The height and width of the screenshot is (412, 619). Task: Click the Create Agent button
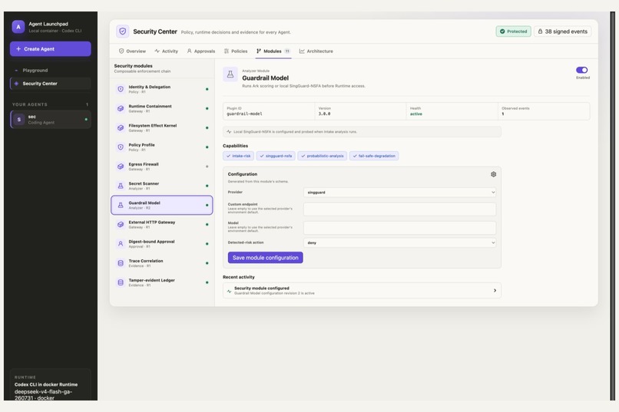[51, 49]
